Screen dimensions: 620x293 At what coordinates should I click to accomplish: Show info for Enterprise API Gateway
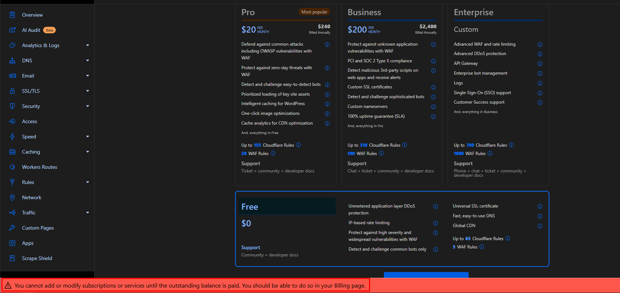point(540,64)
